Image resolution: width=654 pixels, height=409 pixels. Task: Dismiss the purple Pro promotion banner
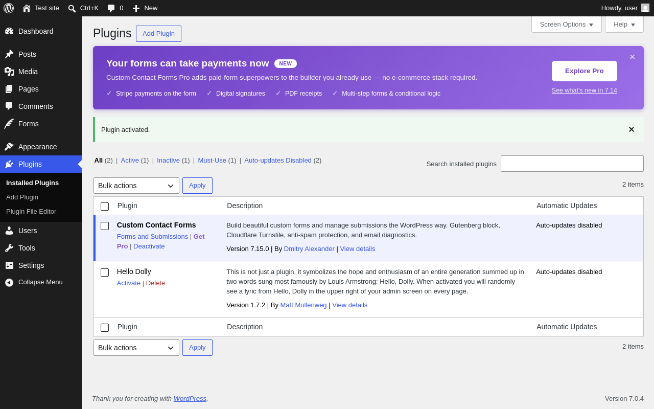pos(633,57)
